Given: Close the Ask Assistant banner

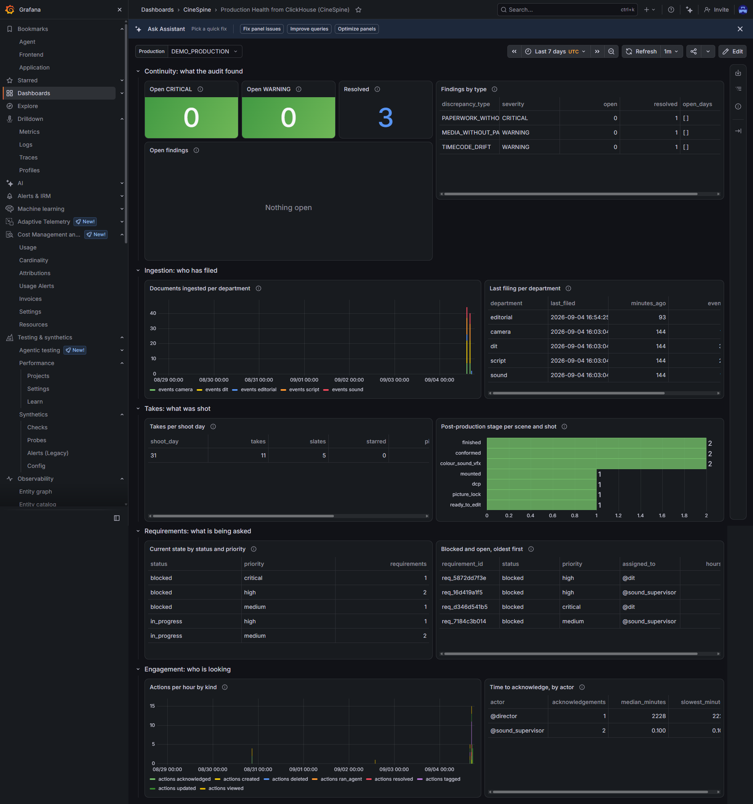Looking at the screenshot, I should [740, 29].
